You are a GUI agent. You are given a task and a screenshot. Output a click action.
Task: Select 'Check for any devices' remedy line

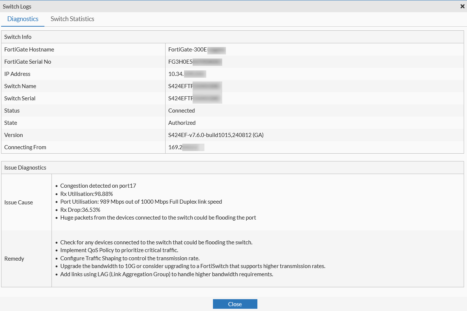(156, 243)
